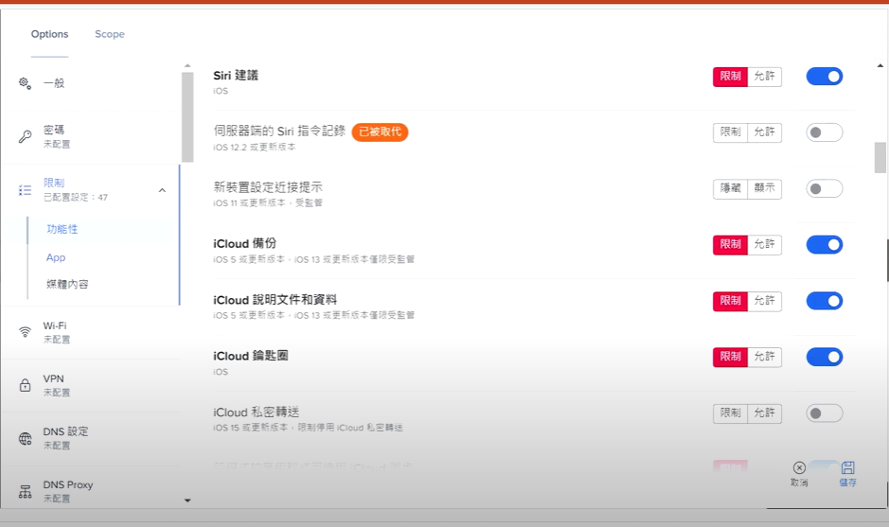This screenshot has width=889, height=527.
Task: Open the App restrictions subsection
Action: pos(56,257)
